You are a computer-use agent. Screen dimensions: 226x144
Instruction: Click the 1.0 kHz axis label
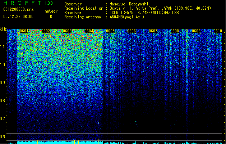pos(3,65)
